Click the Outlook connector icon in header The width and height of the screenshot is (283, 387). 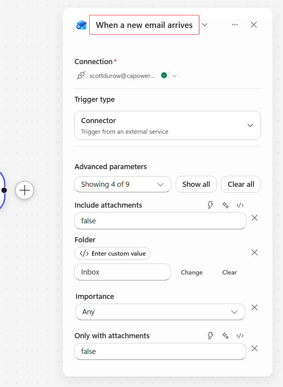click(81, 25)
